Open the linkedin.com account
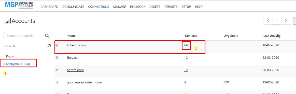Image resolution: width=296 pixels, height=94 pixels. pos(76,45)
